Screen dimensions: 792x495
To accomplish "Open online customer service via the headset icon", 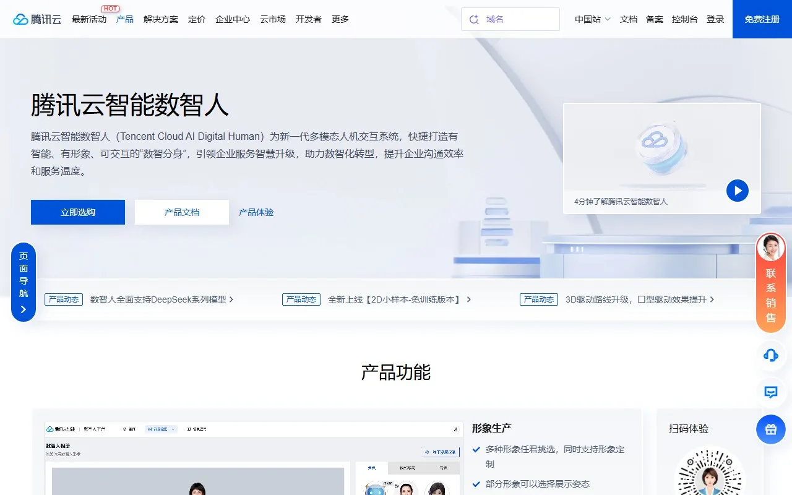I will tap(770, 355).
